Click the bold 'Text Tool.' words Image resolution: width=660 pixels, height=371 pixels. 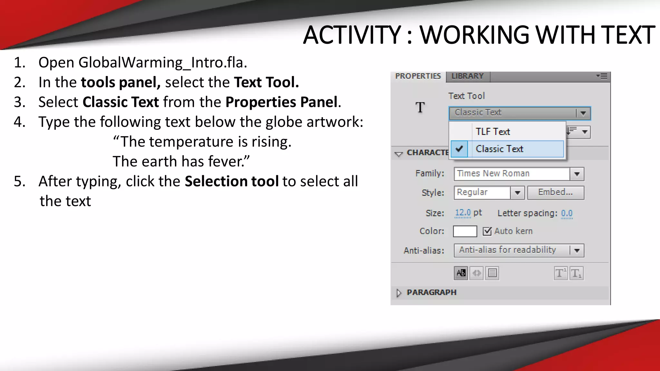267,82
